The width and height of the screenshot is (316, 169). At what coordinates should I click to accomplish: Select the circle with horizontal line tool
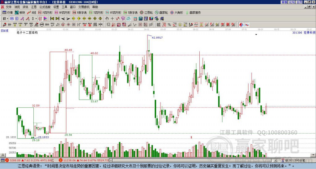coord(42,25)
